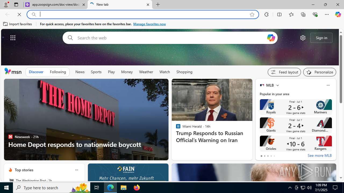Open the FAIN advertisement card
This screenshot has height=193, width=344.
coord(128,172)
